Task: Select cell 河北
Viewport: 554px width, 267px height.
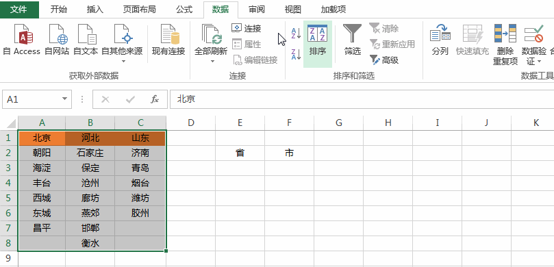Action: pyautogui.click(x=90, y=138)
